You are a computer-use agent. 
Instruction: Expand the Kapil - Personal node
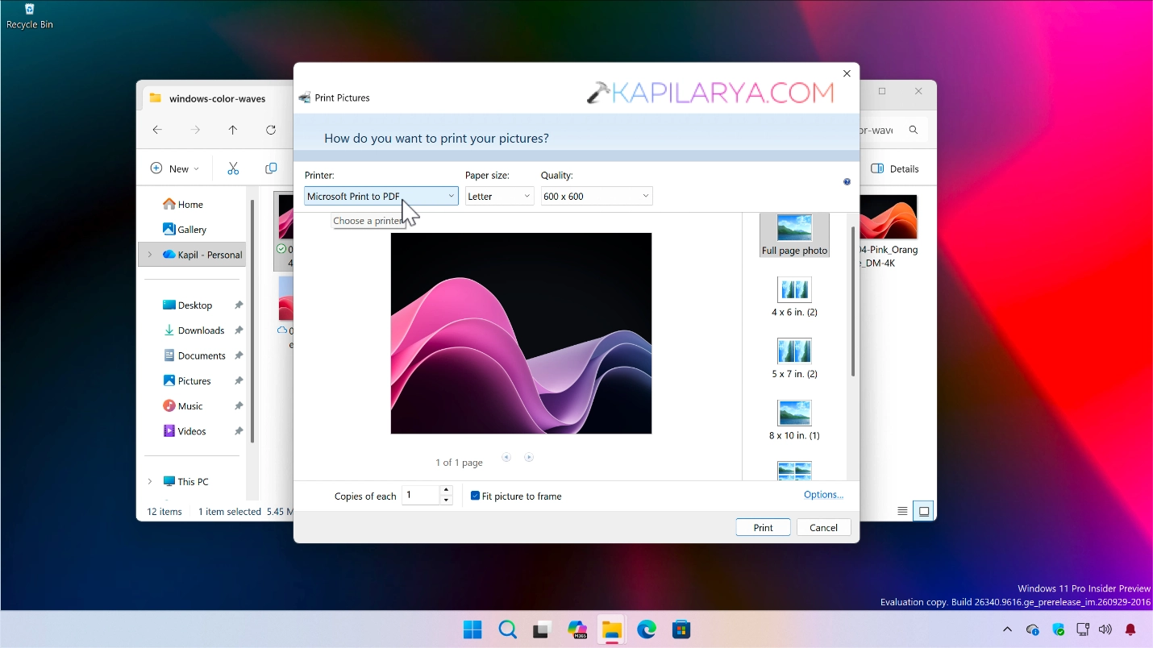point(149,255)
